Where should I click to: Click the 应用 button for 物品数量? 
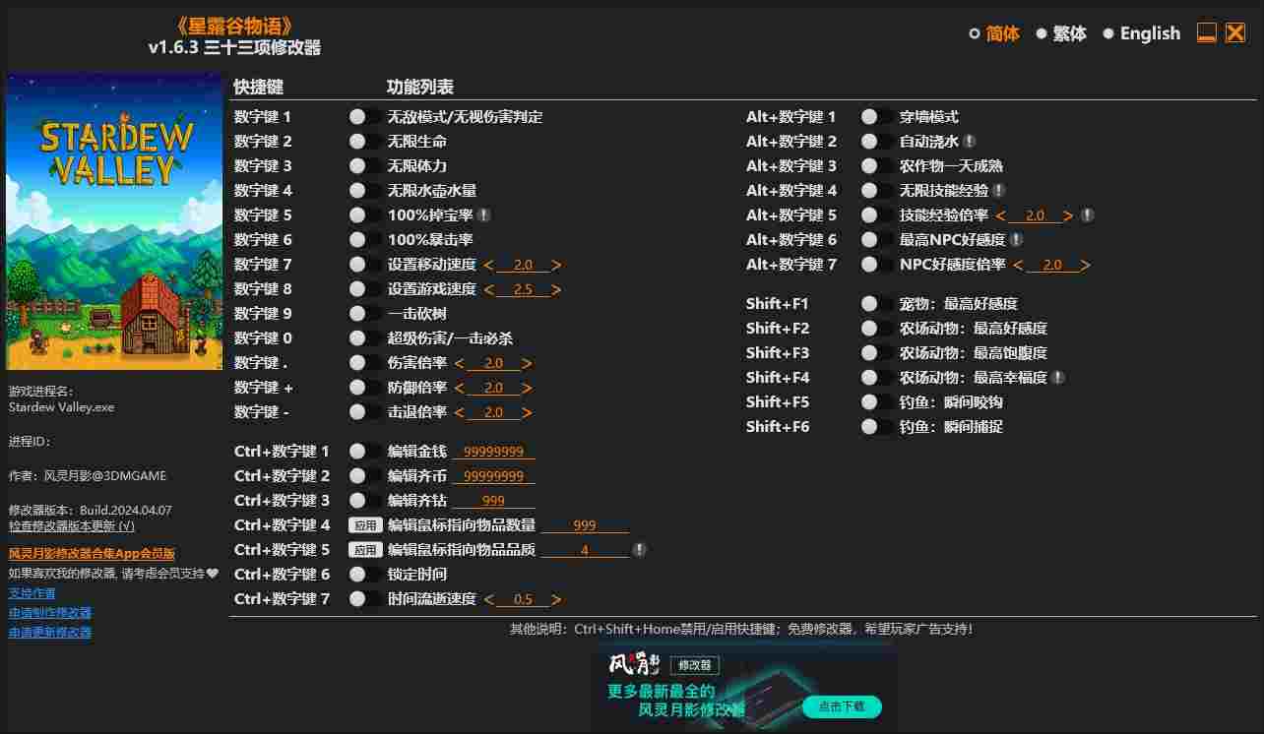pyautogui.click(x=365, y=525)
